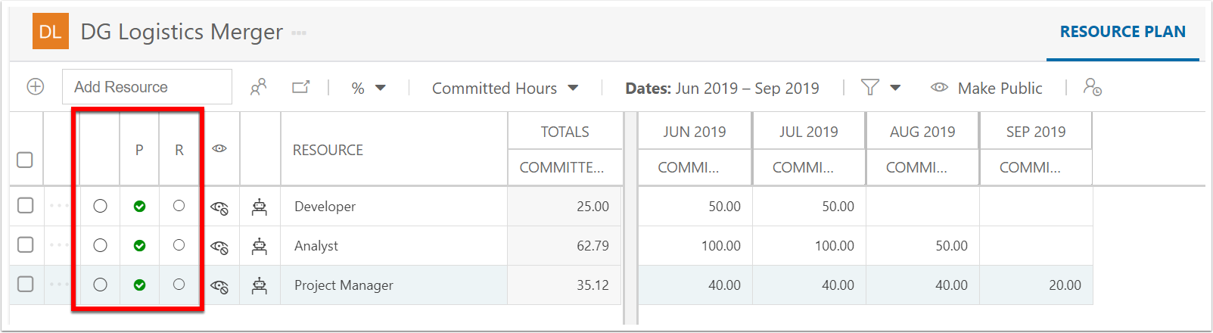Viewport: 1213px width, 333px height.
Task: Click the filter funnel icon
Action: 870,88
